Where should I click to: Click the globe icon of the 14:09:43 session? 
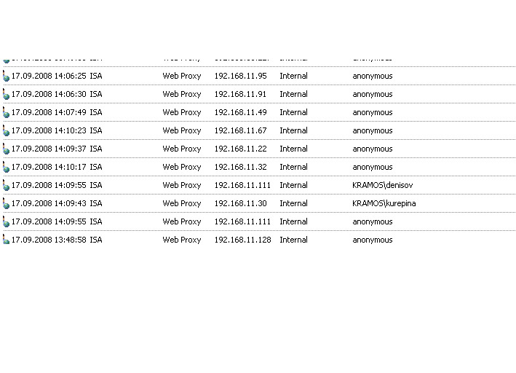point(6,204)
